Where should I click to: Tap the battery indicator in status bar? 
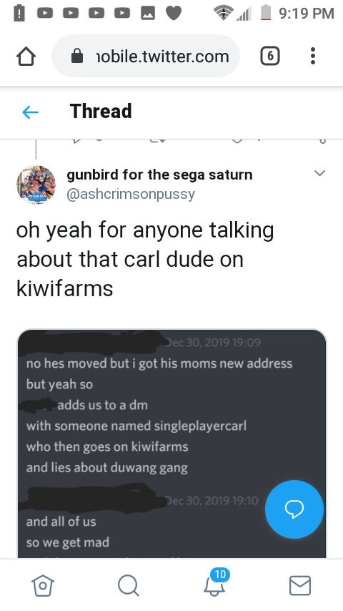[x=266, y=12]
